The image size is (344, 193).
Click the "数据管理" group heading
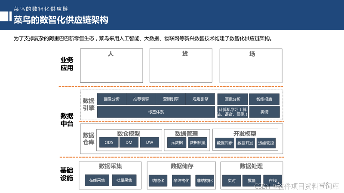[x=186, y=133]
